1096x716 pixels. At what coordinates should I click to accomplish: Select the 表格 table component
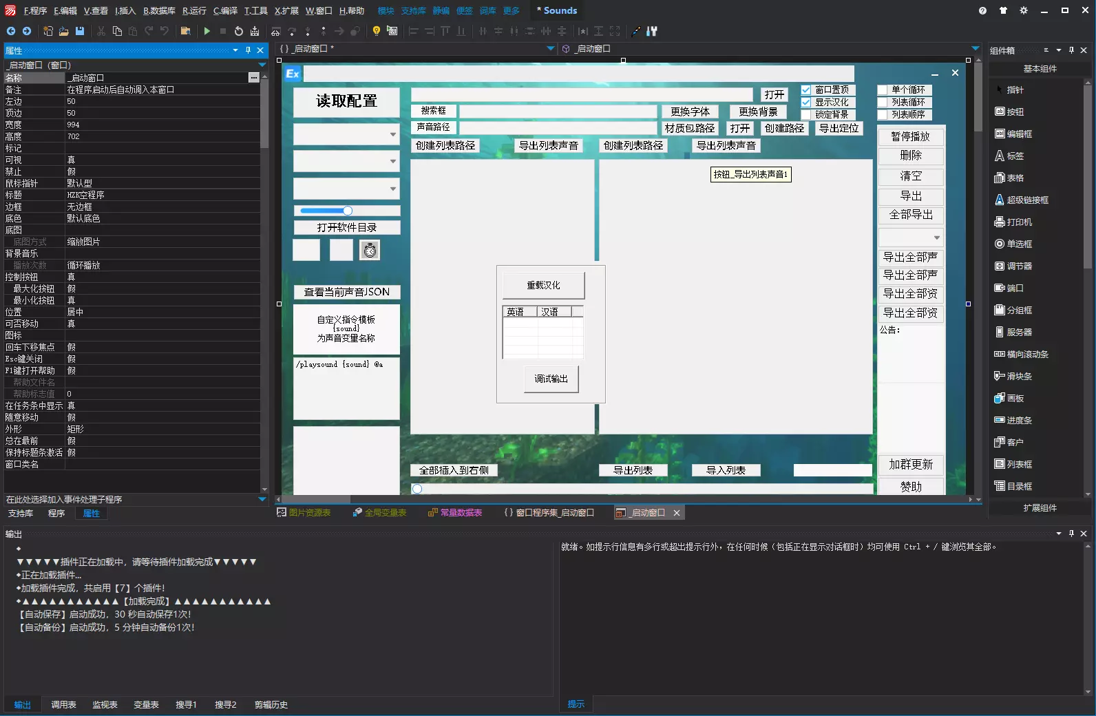(x=1010, y=178)
